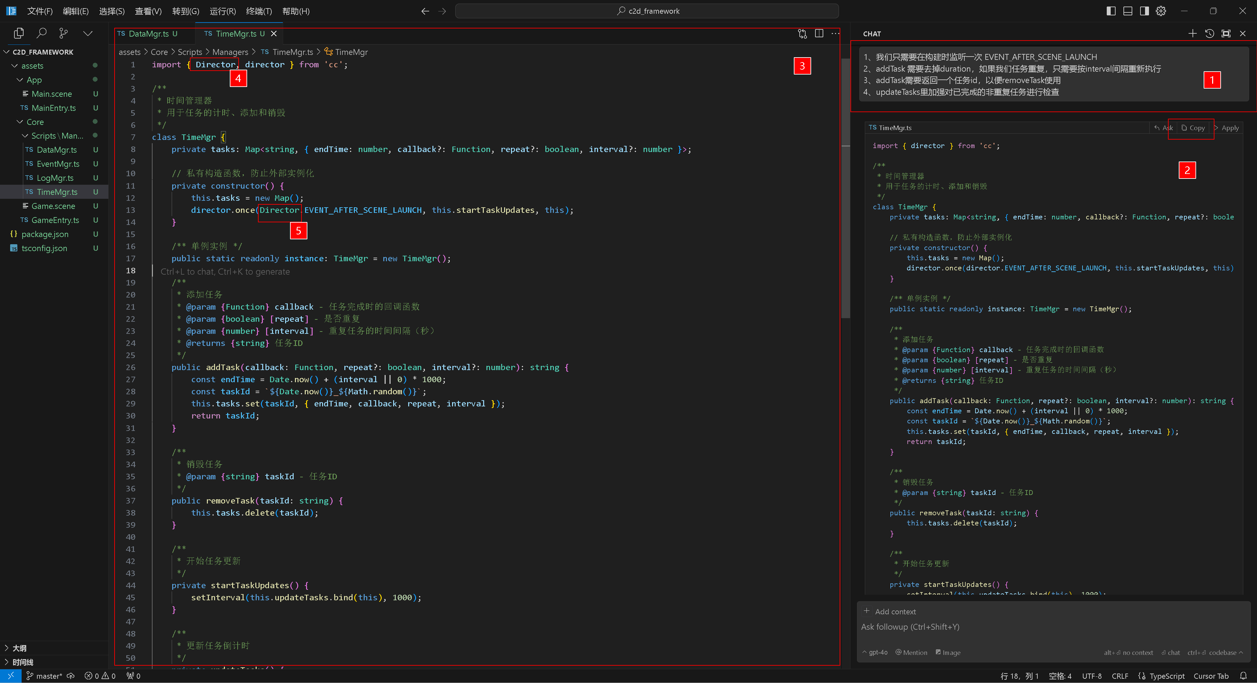Screen dimensions: 1257x683
Task: Show chat history clock icon
Action: coord(1209,33)
